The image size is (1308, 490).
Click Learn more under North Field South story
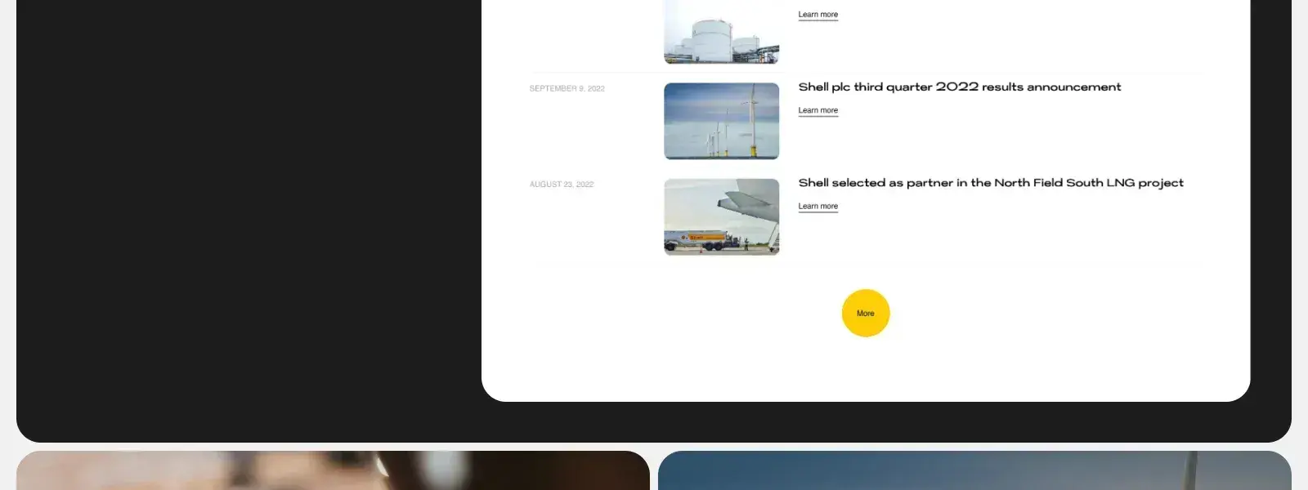pyautogui.click(x=818, y=207)
